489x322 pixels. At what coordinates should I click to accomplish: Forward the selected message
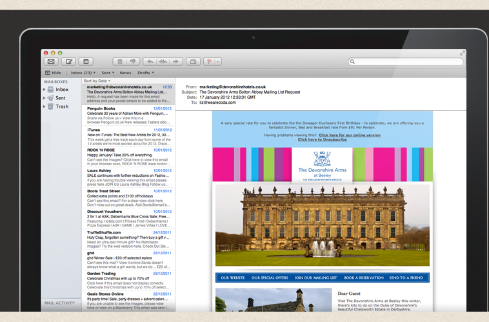coord(176,61)
